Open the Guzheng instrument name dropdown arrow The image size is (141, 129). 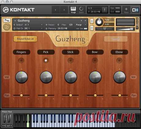[x=15, y=21]
